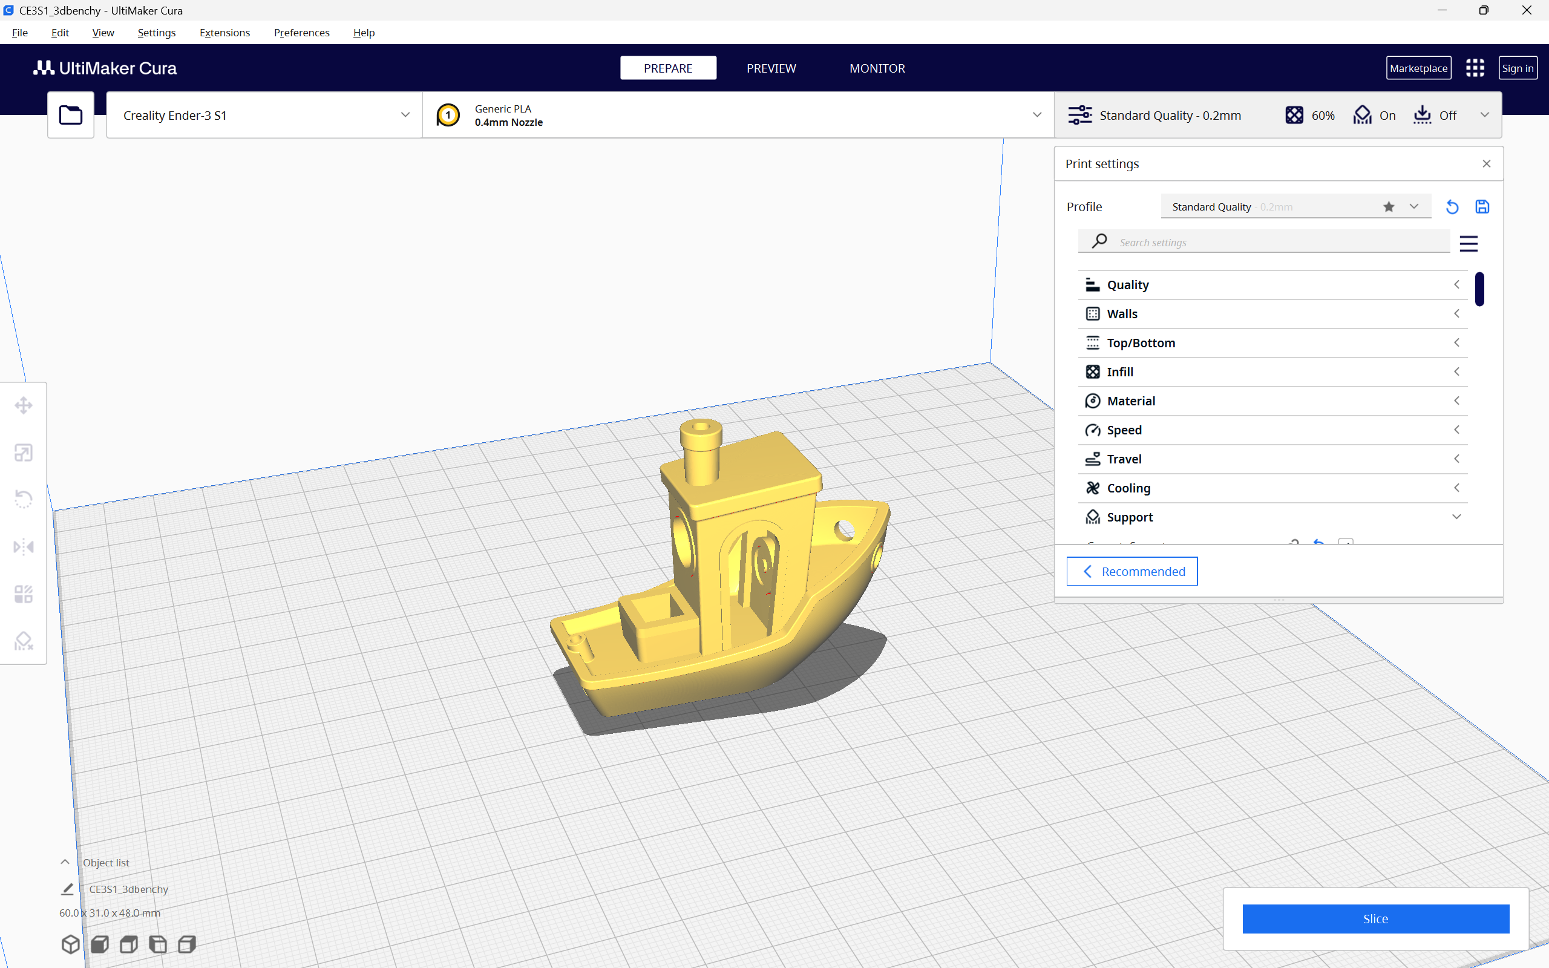This screenshot has height=968, width=1549.
Task: Collapse the Support settings category
Action: pyautogui.click(x=1272, y=517)
